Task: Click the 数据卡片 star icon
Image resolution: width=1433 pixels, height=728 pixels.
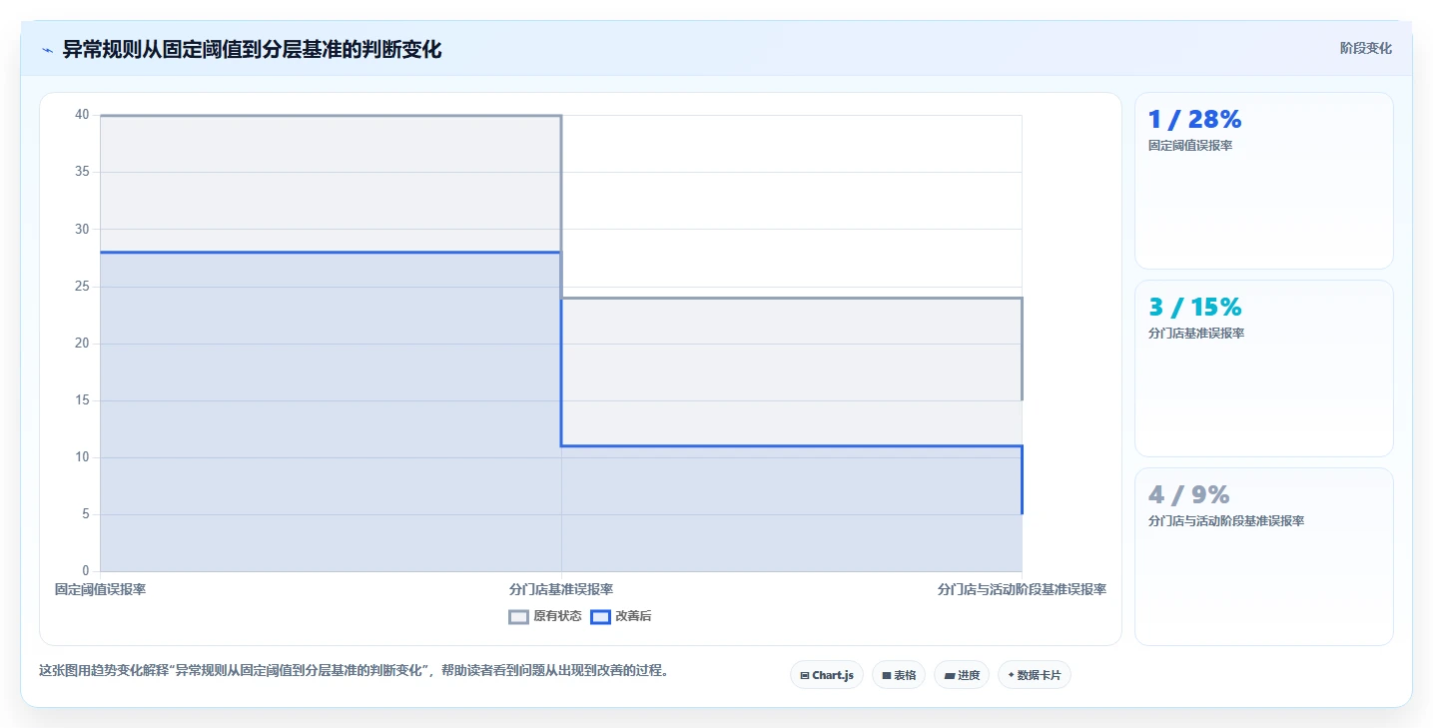Action: pos(1011,675)
